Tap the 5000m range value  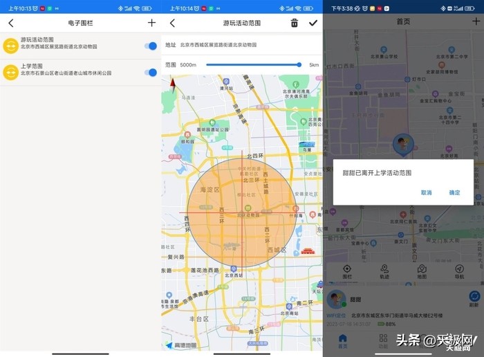[x=188, y=65]
